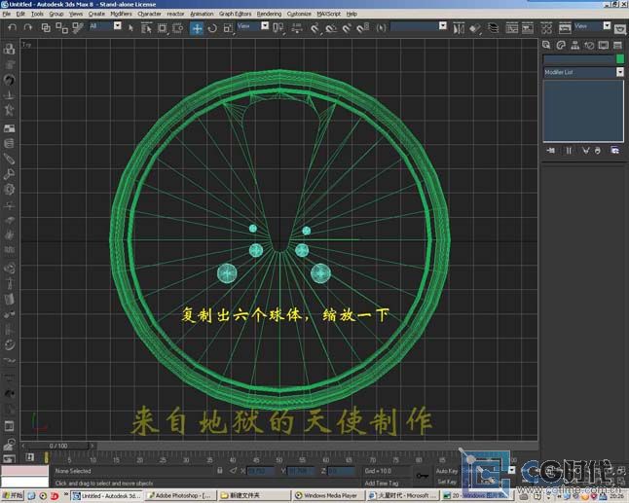The width and height of the screenshot is (629, 503).
Task: Open the Tools menu
Action: point(37,14)
